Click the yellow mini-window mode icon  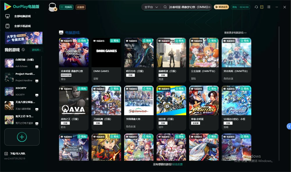(262, 7)
